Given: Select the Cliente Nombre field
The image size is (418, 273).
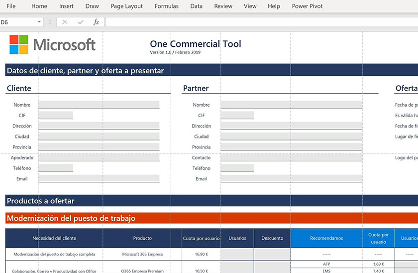Looking at the screenshot, I should [99, 105].
